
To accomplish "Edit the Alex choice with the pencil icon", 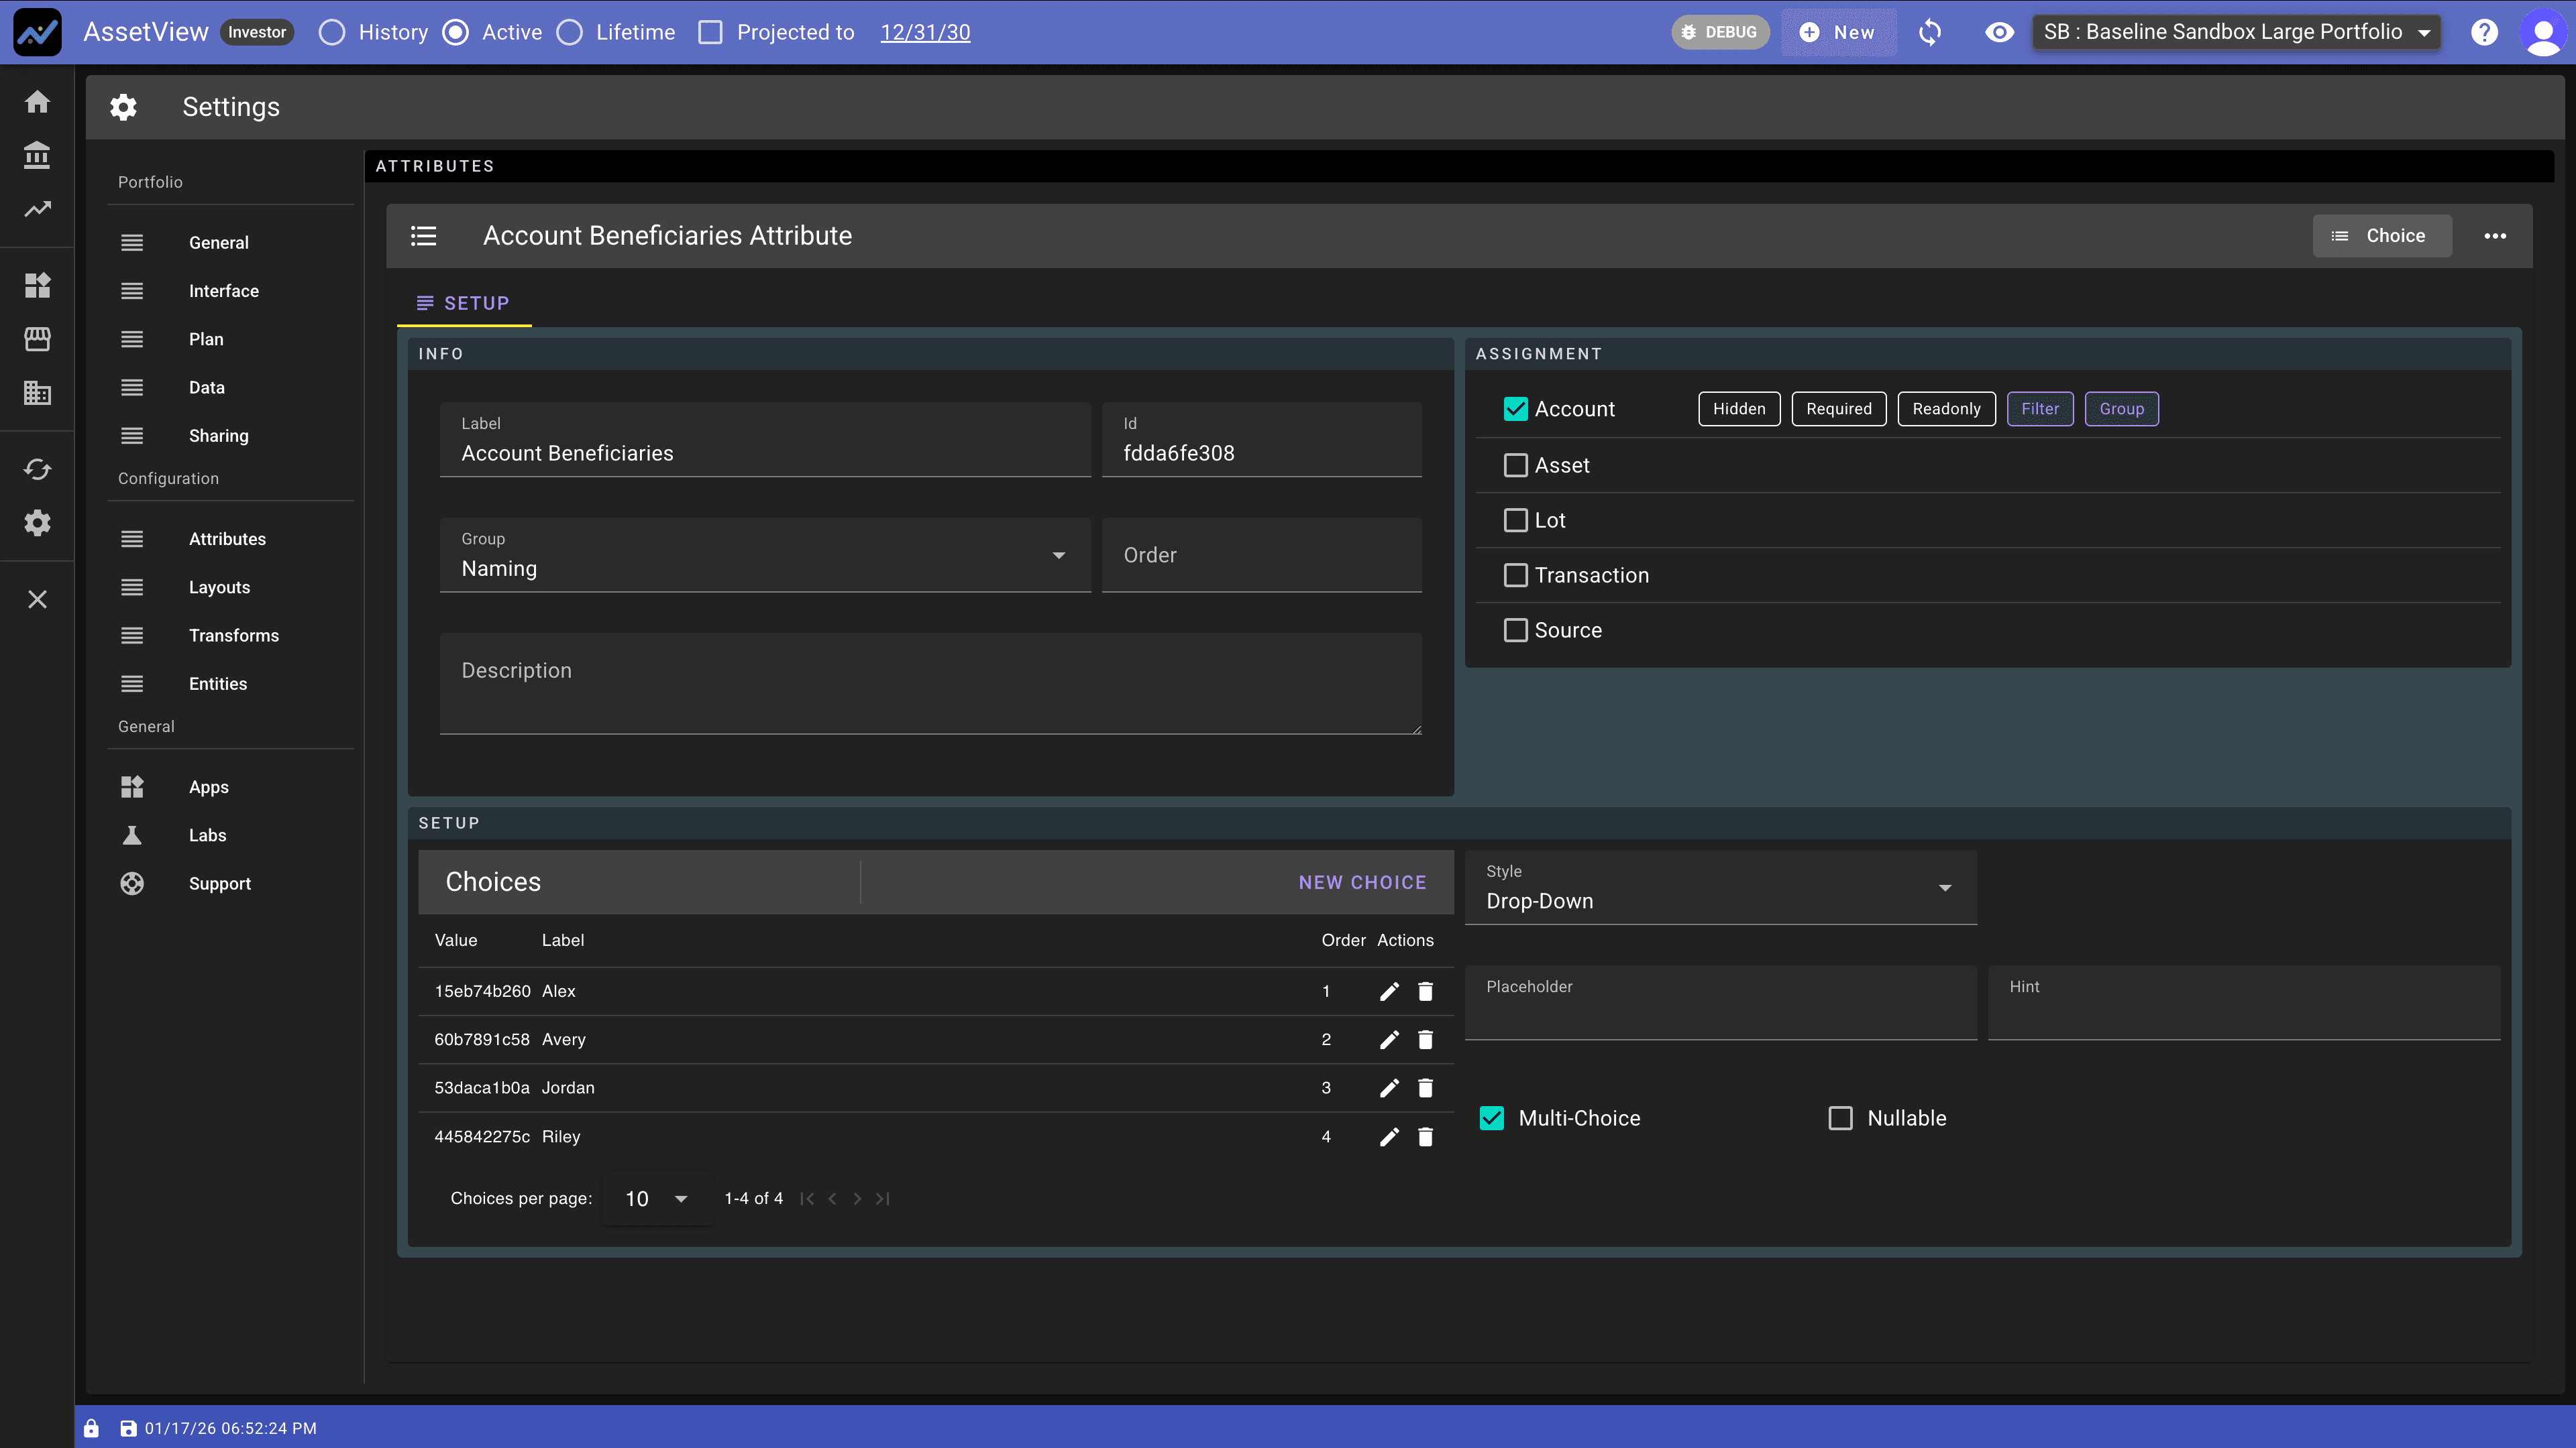I will pyautogui.click(x=1389, y=991).
